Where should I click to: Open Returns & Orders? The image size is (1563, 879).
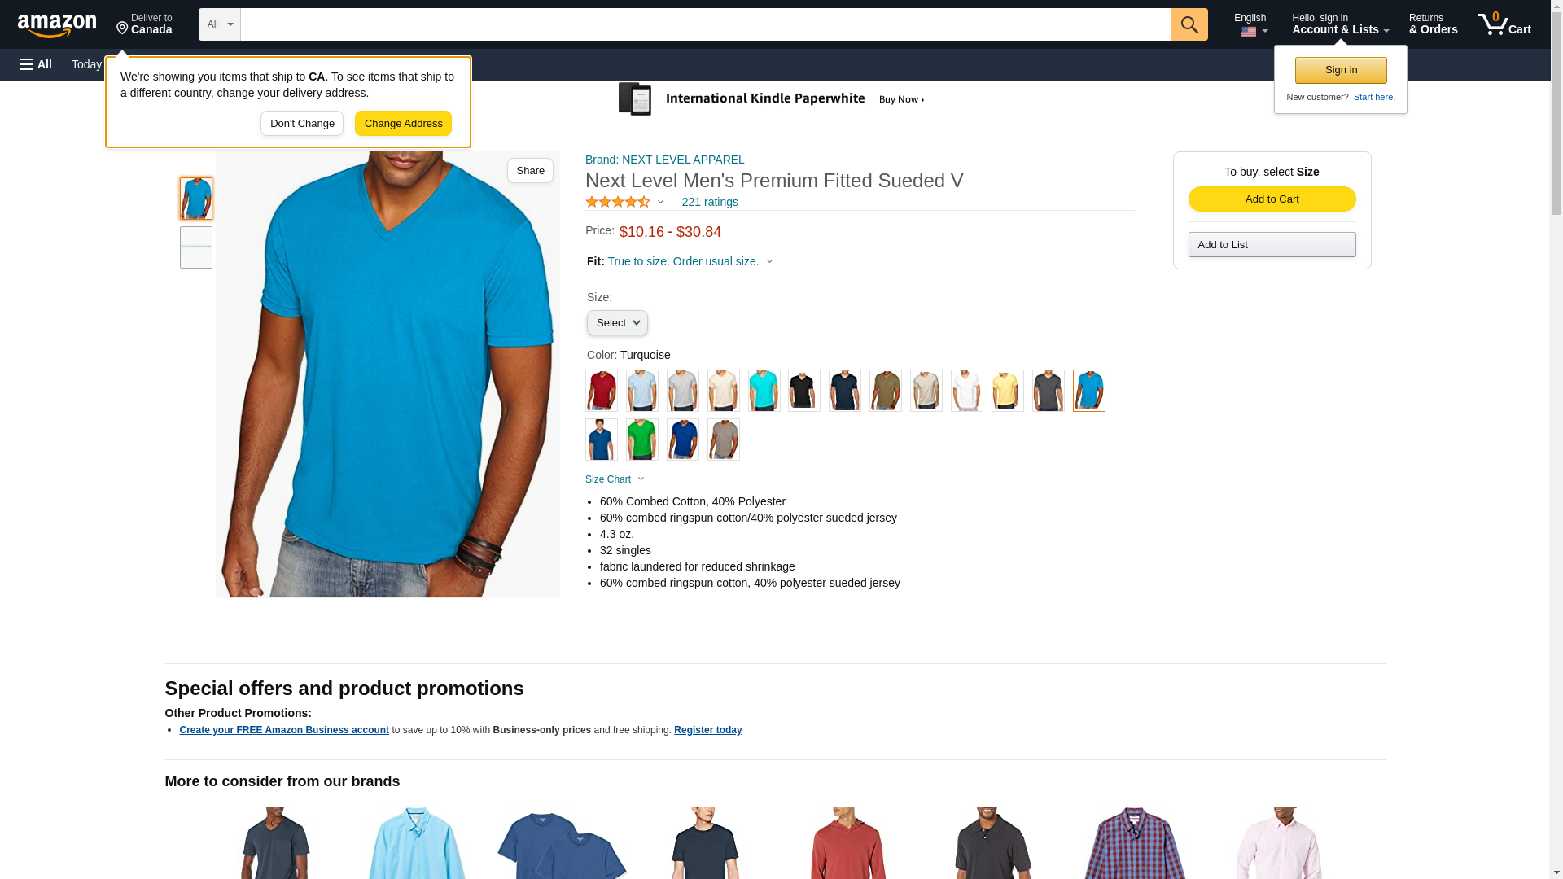(1433, 24)
